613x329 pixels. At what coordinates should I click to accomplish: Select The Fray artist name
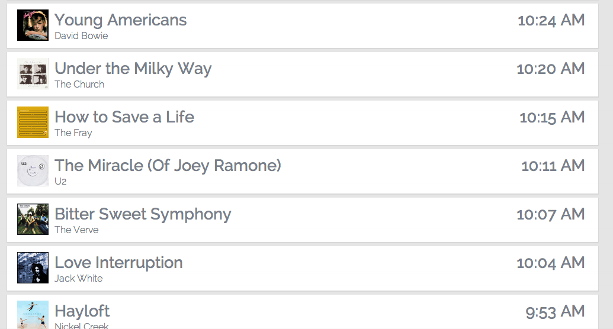73,133
